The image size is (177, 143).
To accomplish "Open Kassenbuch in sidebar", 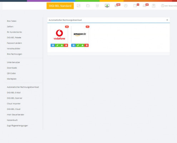I will [x=12, y=120].
